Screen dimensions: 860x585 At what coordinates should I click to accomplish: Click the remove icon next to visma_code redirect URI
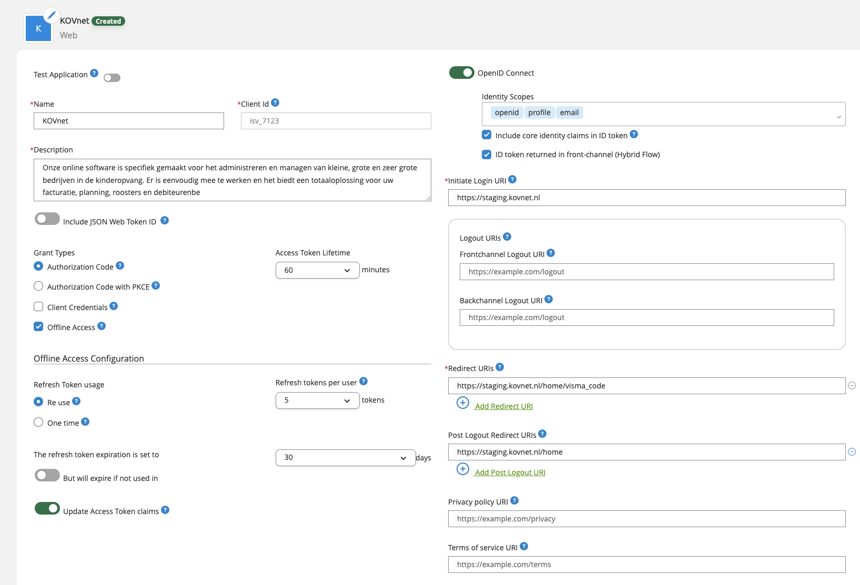[x=851, y=385]
